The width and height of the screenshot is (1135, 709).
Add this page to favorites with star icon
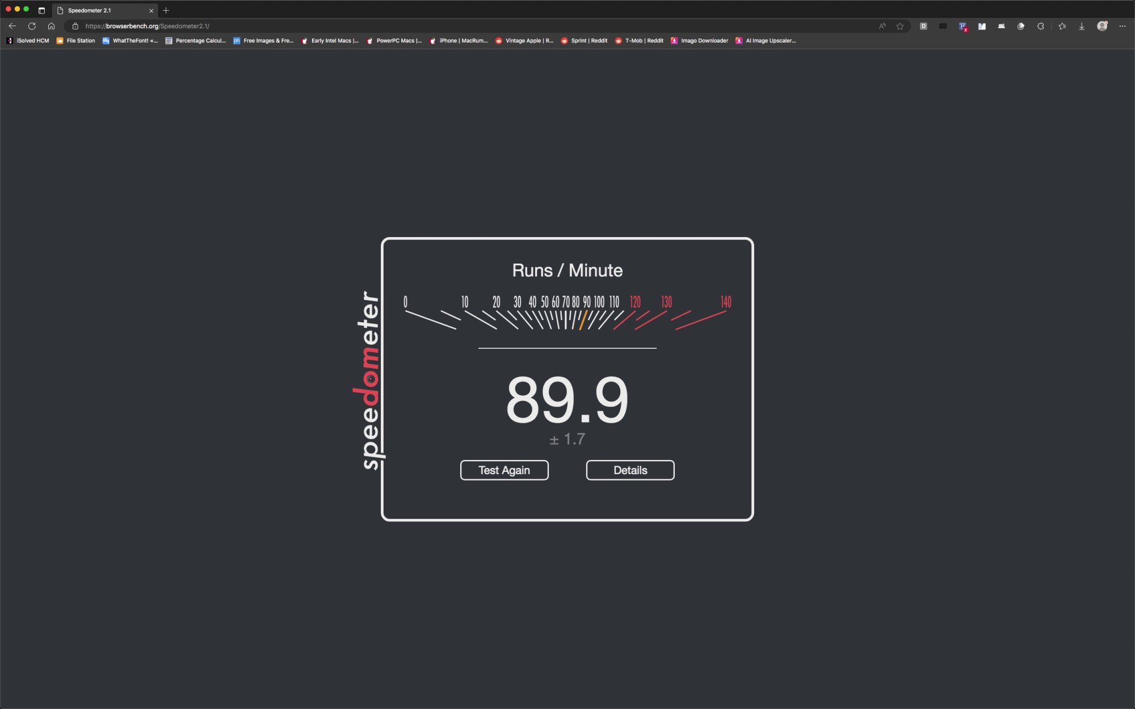(x=900, y=26)
